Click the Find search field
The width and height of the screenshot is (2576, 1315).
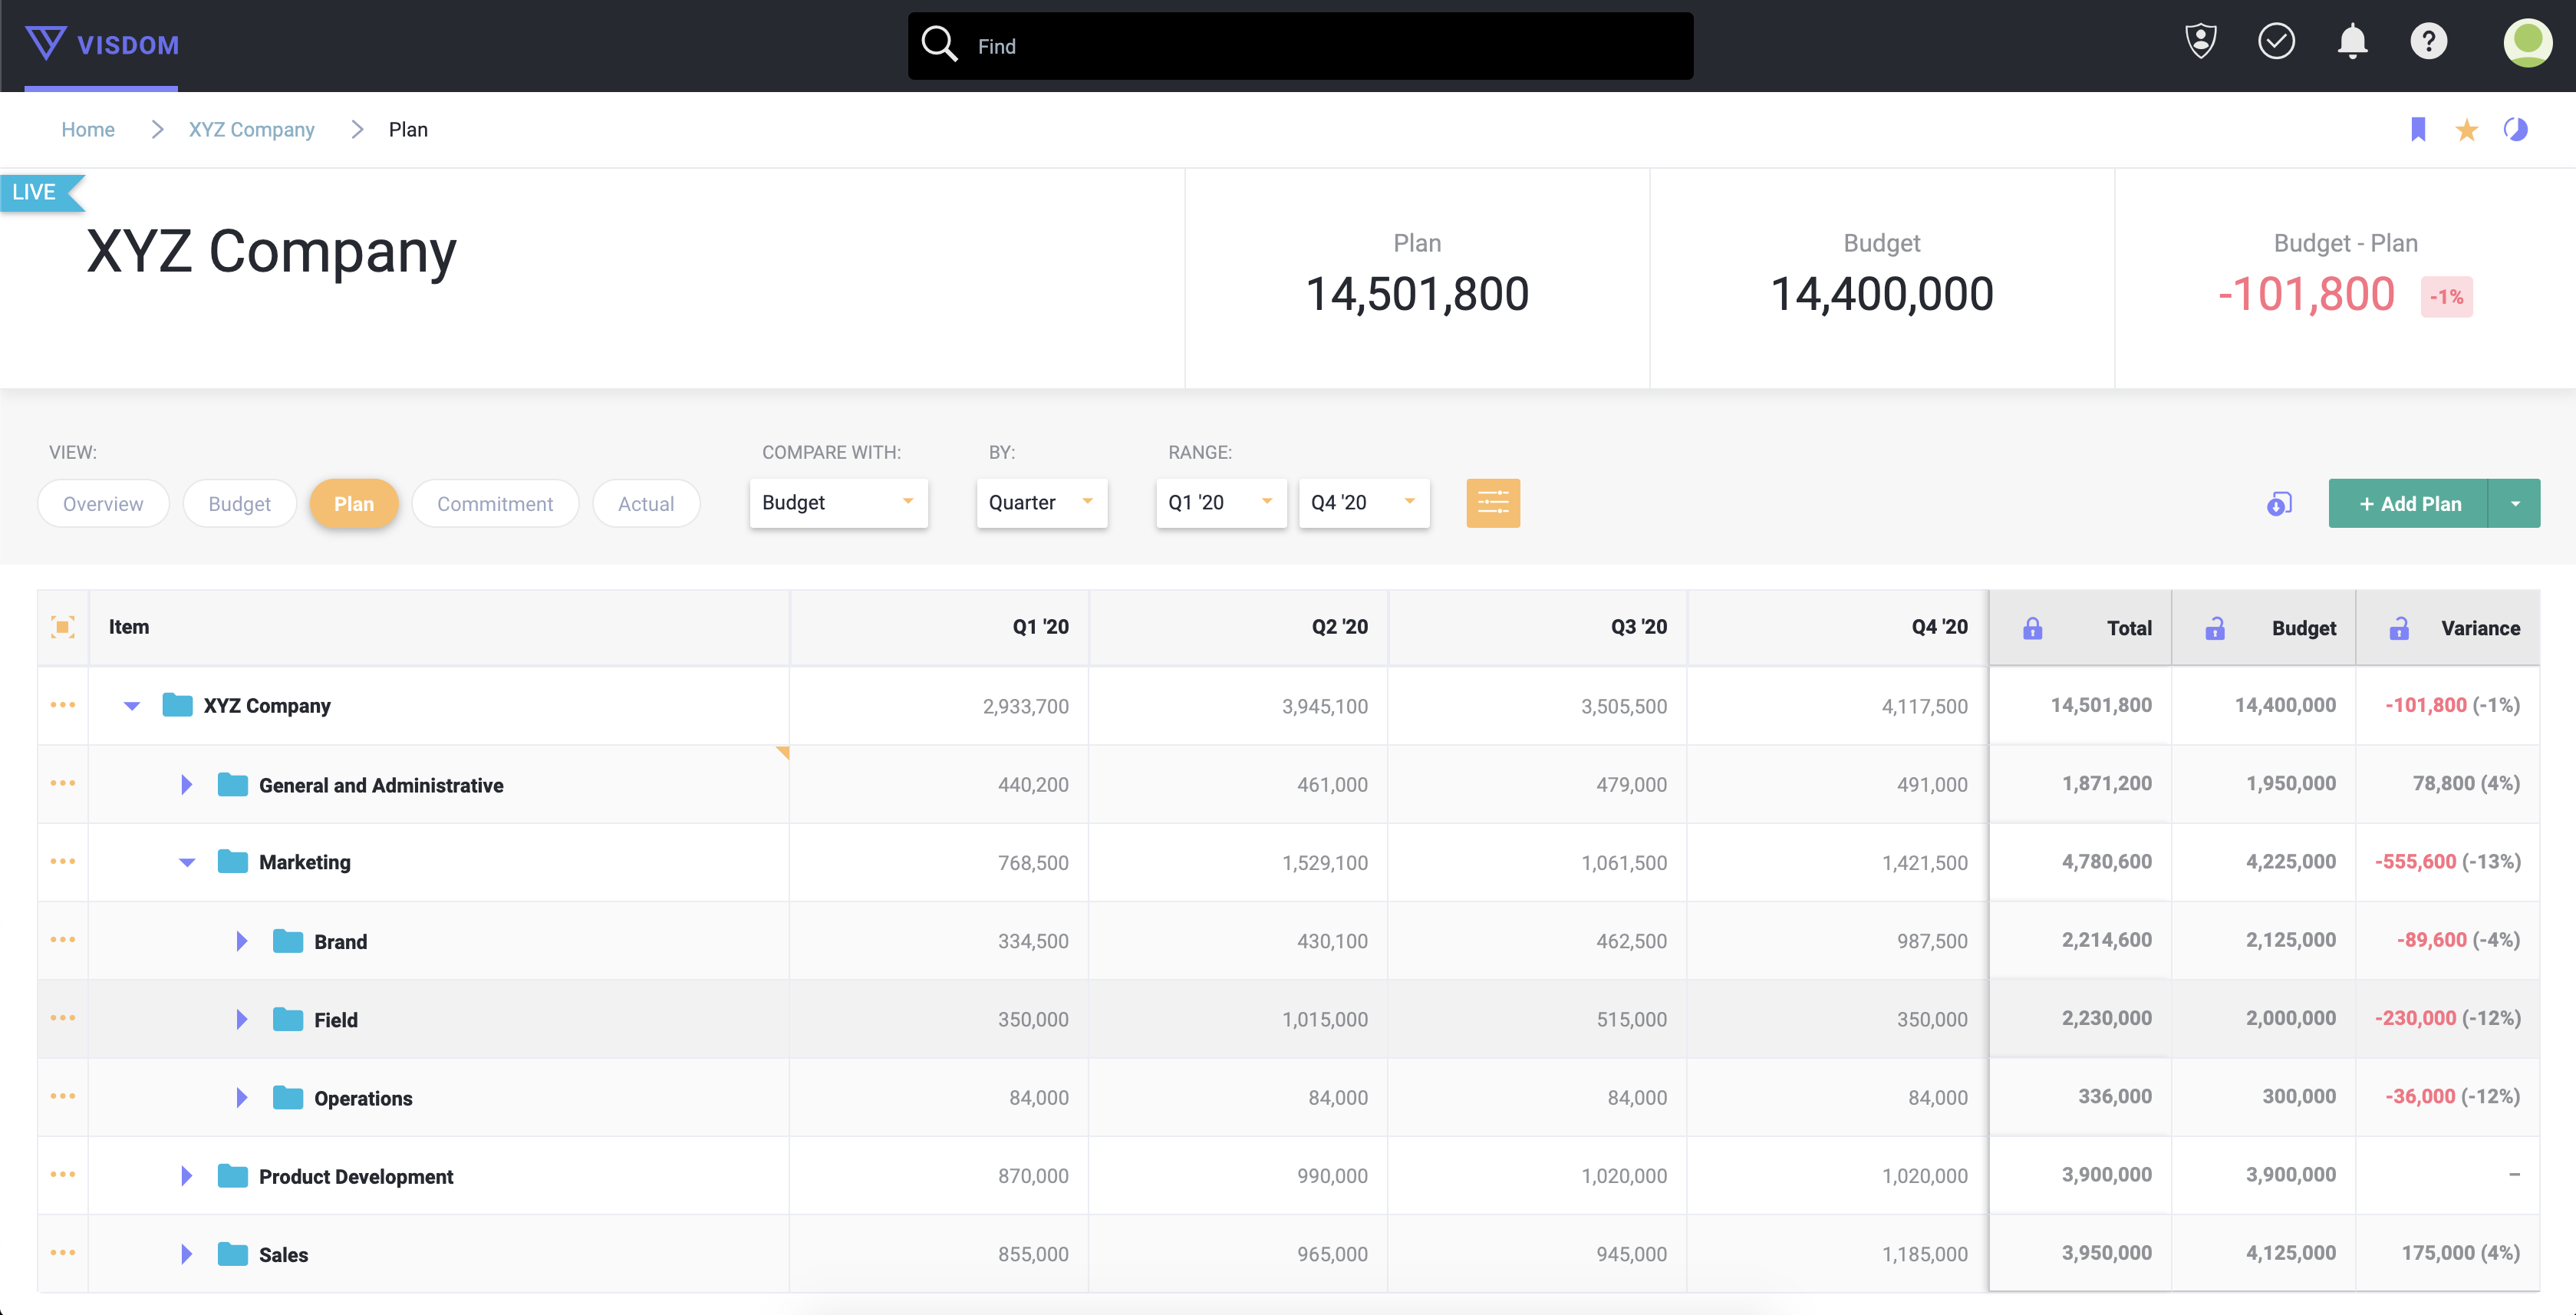[1300, 46]
